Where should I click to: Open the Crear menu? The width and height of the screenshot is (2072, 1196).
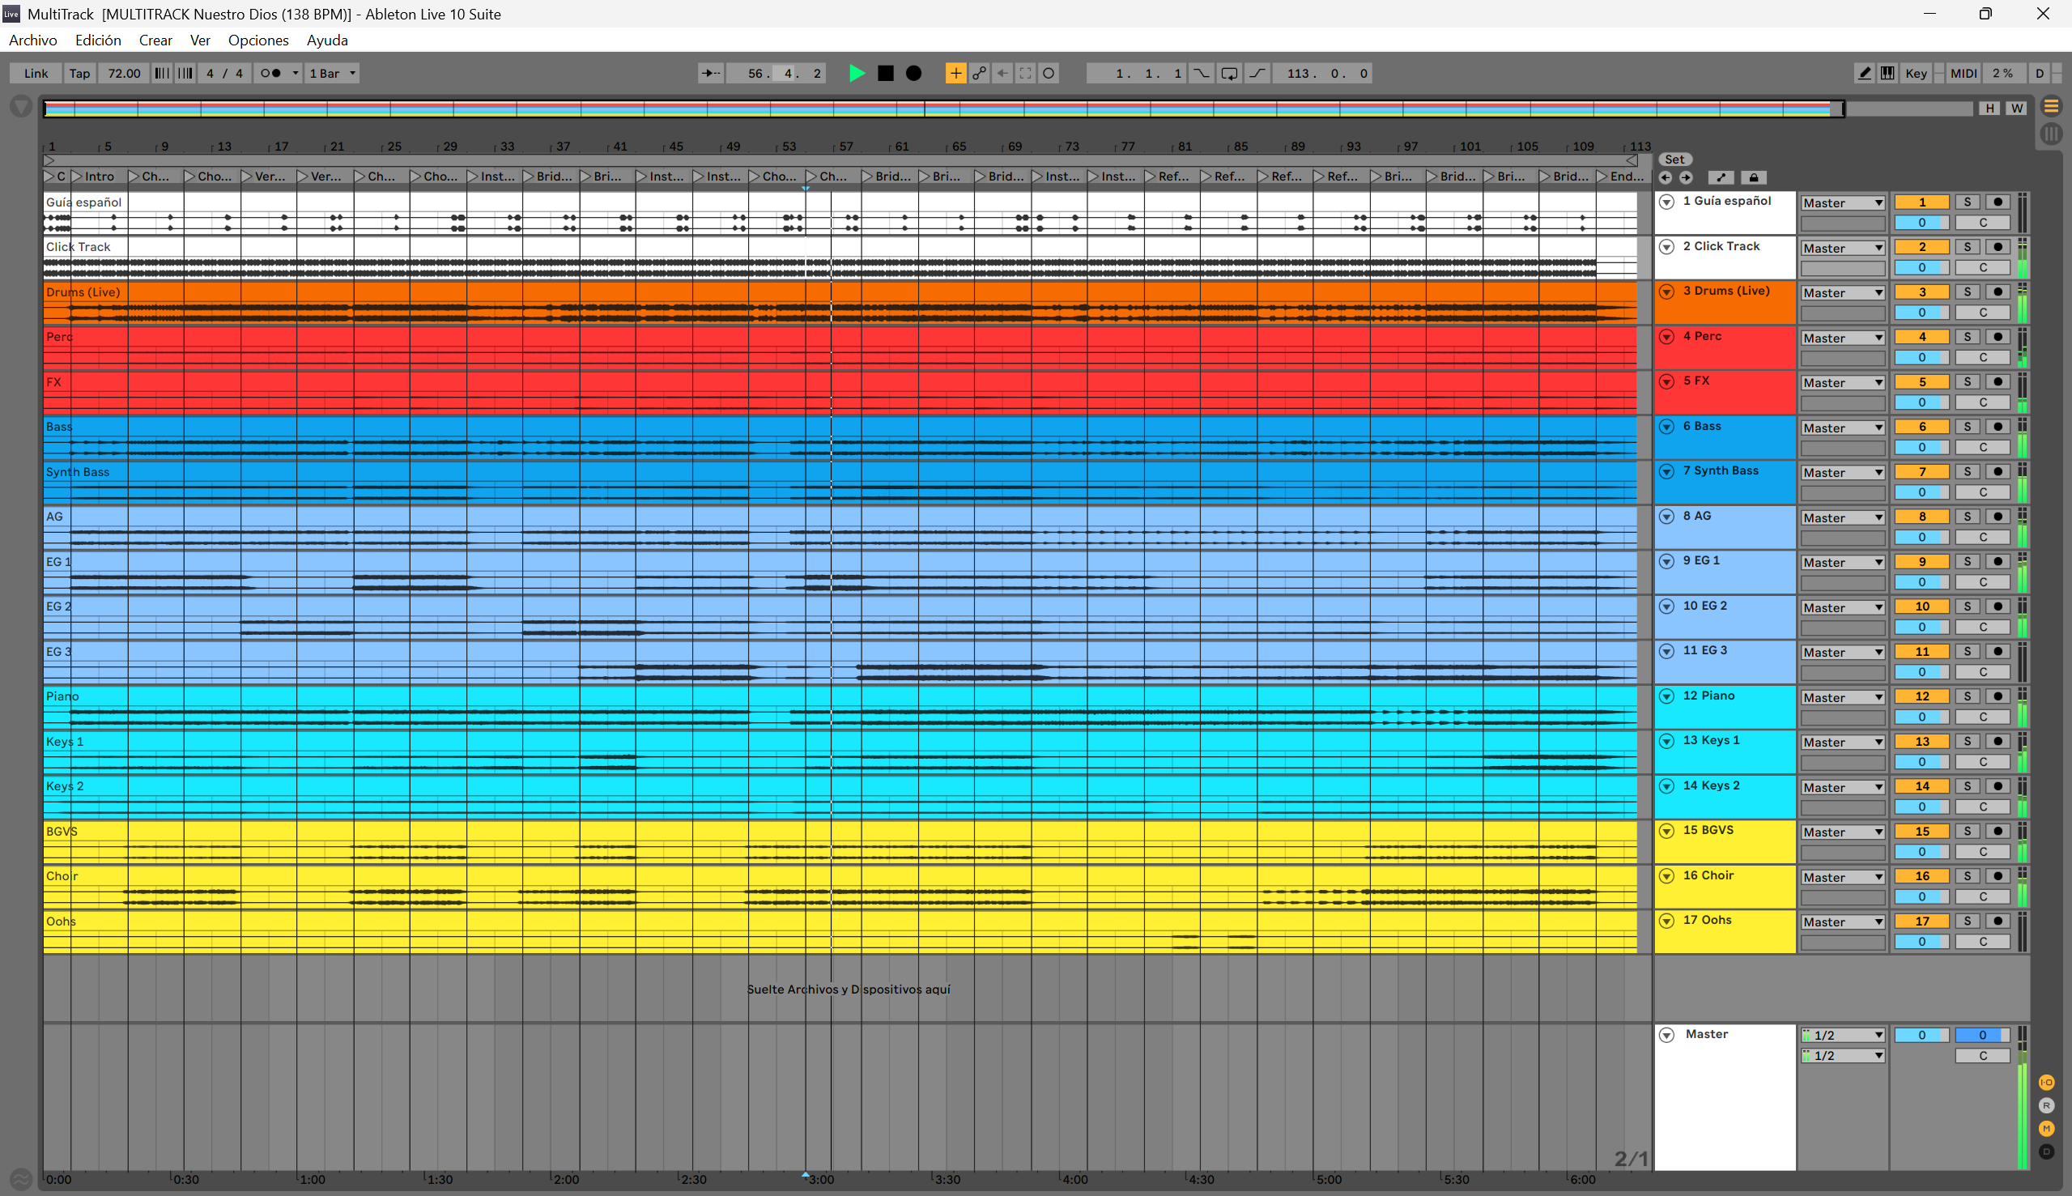pyautogui.click(x=155, y=40)
